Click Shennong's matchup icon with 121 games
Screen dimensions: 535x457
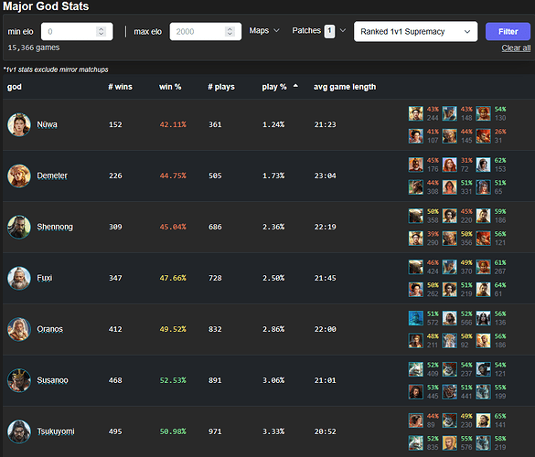coord(484,239)
